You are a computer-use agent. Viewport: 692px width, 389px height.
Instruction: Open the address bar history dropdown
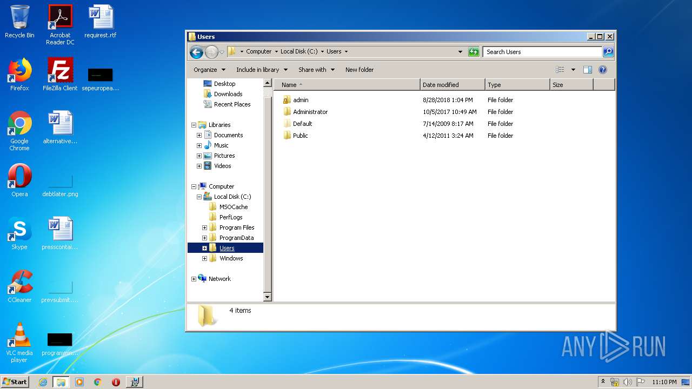(x=460, y=52)
